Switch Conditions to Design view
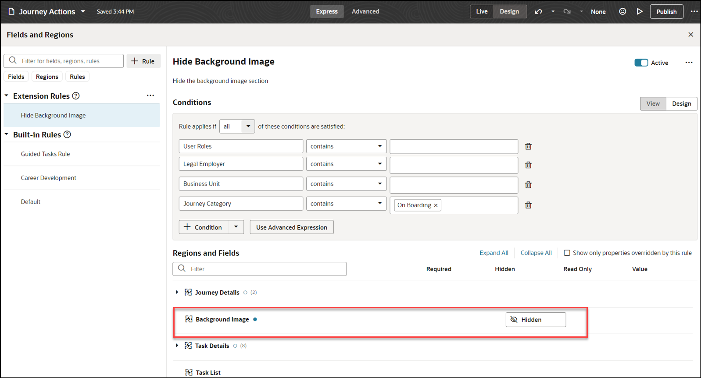 [x=681, y=104]
